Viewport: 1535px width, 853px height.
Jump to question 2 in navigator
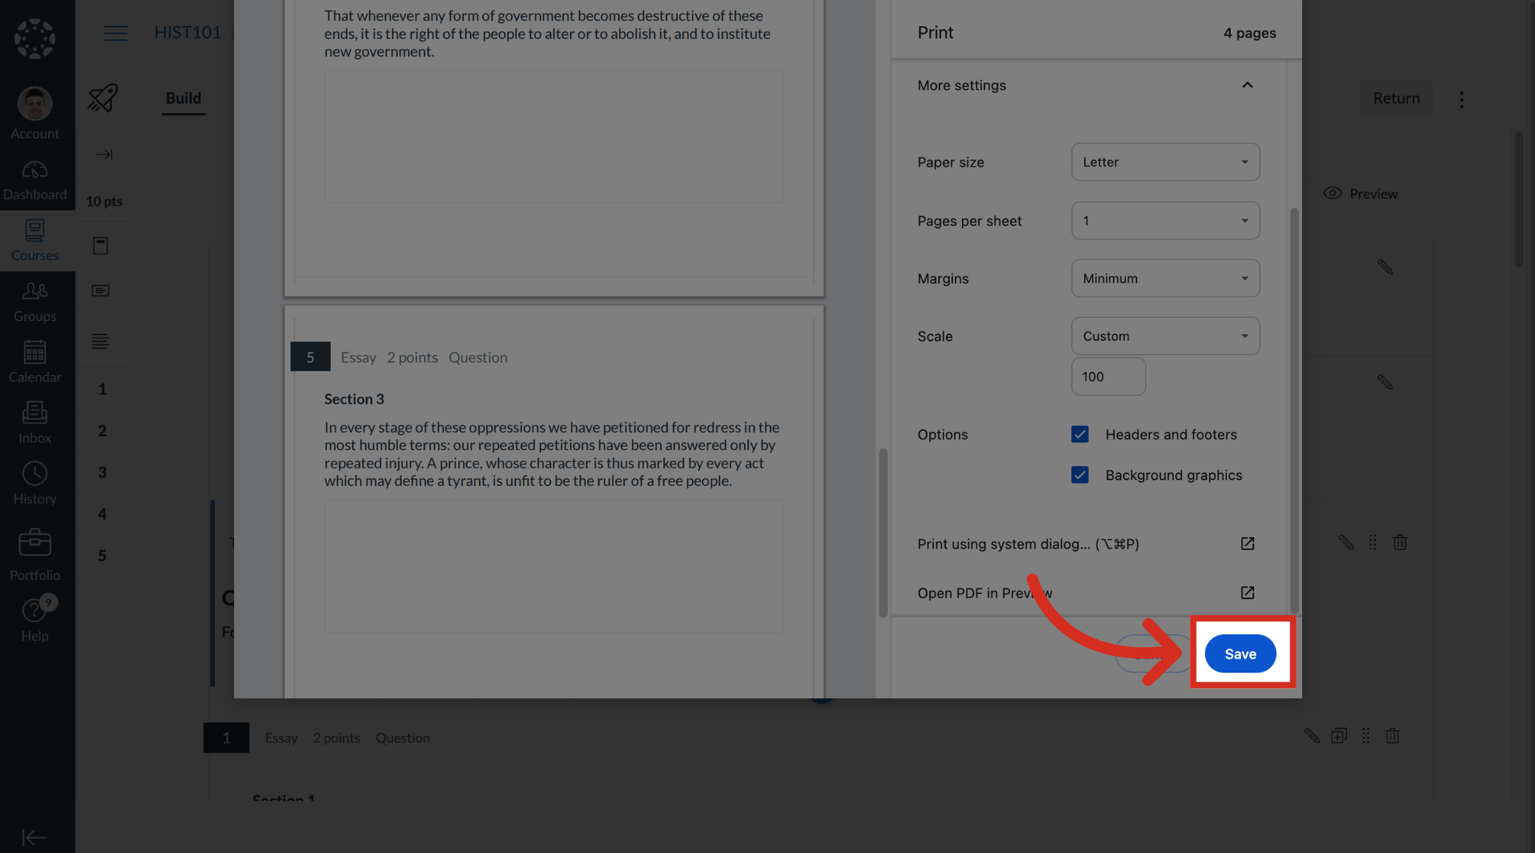102,430
